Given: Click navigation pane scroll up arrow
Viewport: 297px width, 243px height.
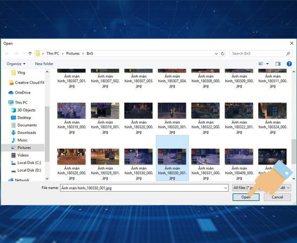Looking at the screenshot, I should [x=47, y=72].
